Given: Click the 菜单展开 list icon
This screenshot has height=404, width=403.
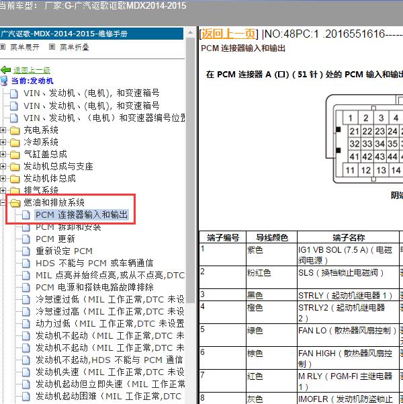Looking at the screenshot, I should pyautogui.click(x=3, y=46).
